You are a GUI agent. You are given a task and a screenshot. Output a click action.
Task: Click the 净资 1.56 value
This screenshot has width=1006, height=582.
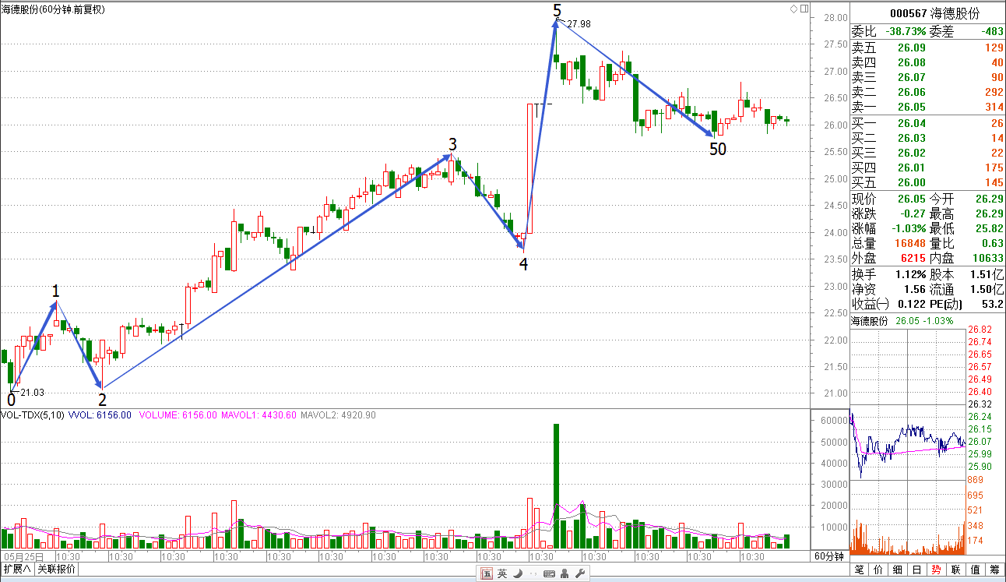click(x=915, y=289)
